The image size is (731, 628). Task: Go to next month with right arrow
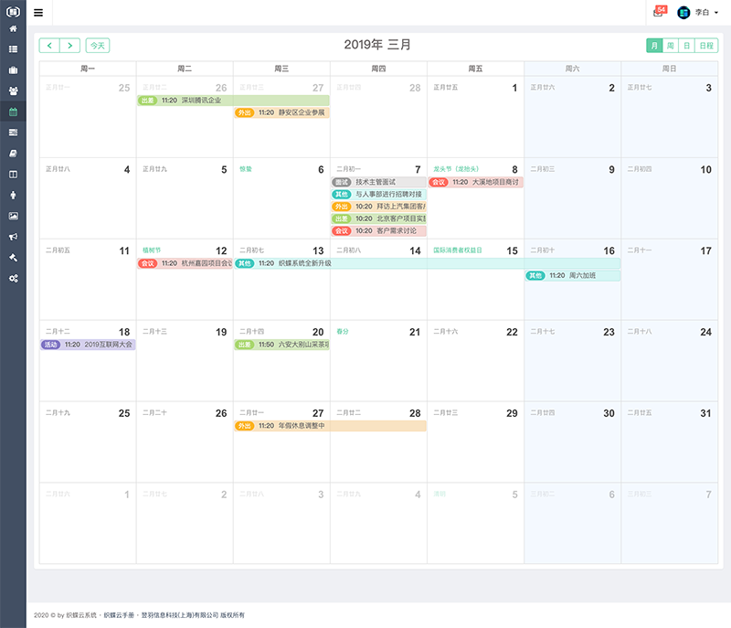70,45
